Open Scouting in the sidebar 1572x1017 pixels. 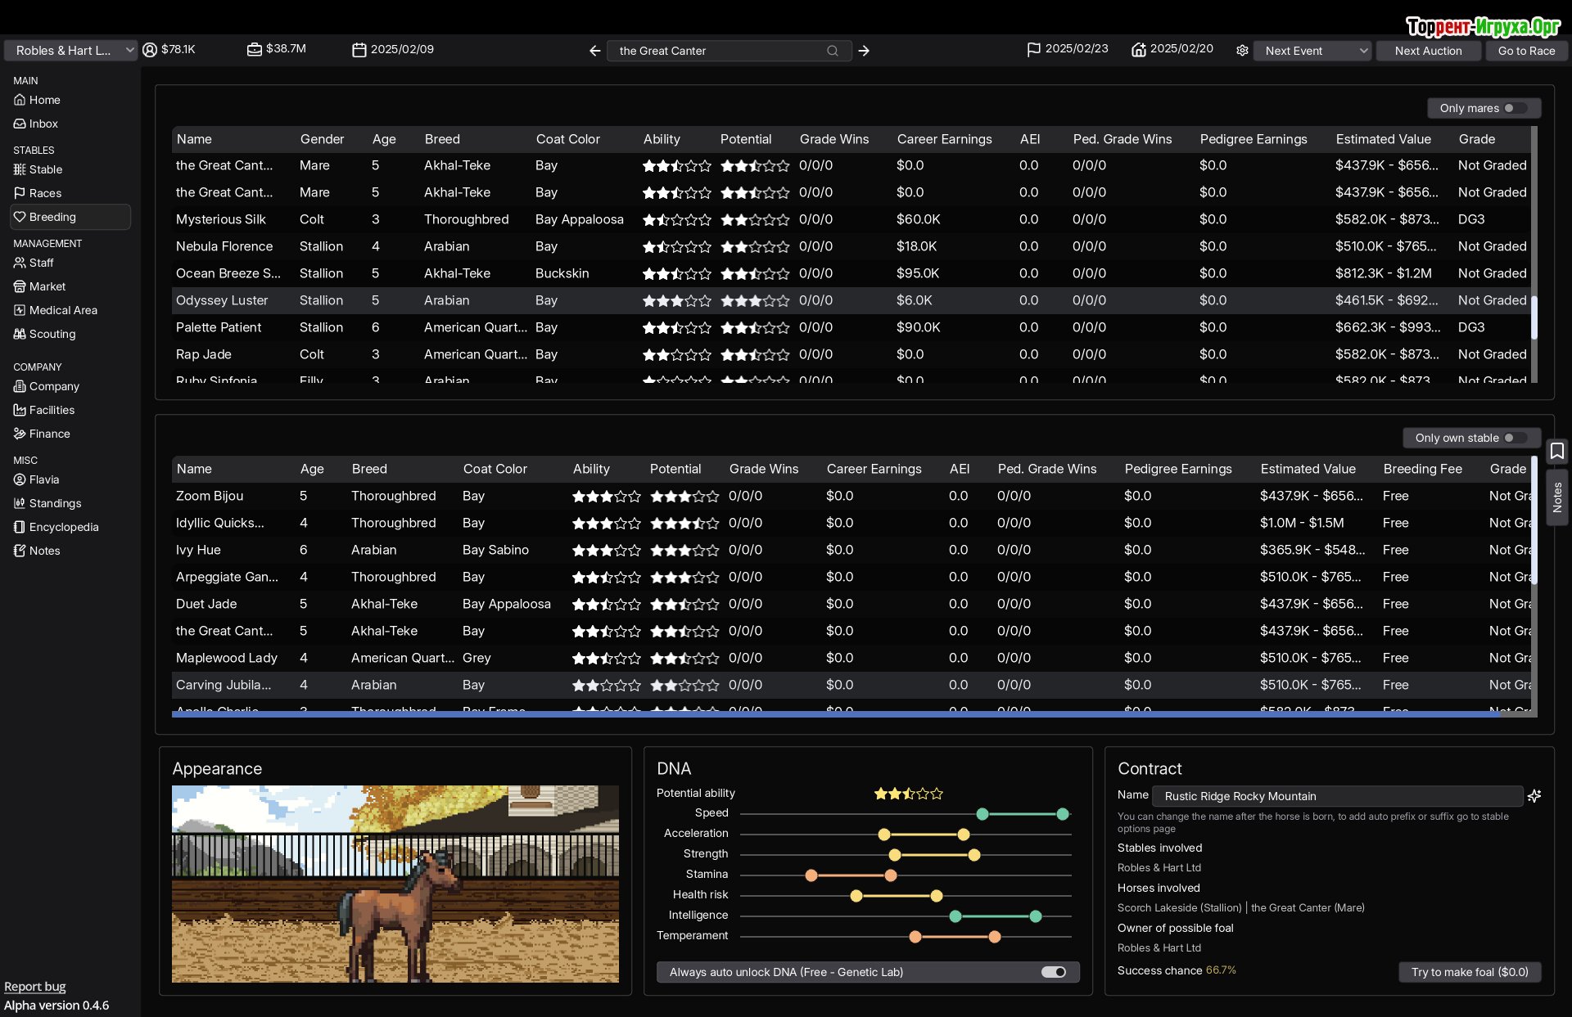point(52,334)
